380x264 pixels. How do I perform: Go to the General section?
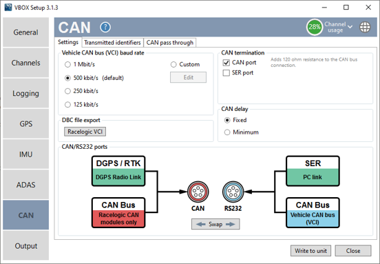click(25, 32)
